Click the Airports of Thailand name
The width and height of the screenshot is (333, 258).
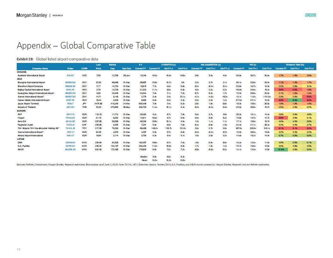26,107
